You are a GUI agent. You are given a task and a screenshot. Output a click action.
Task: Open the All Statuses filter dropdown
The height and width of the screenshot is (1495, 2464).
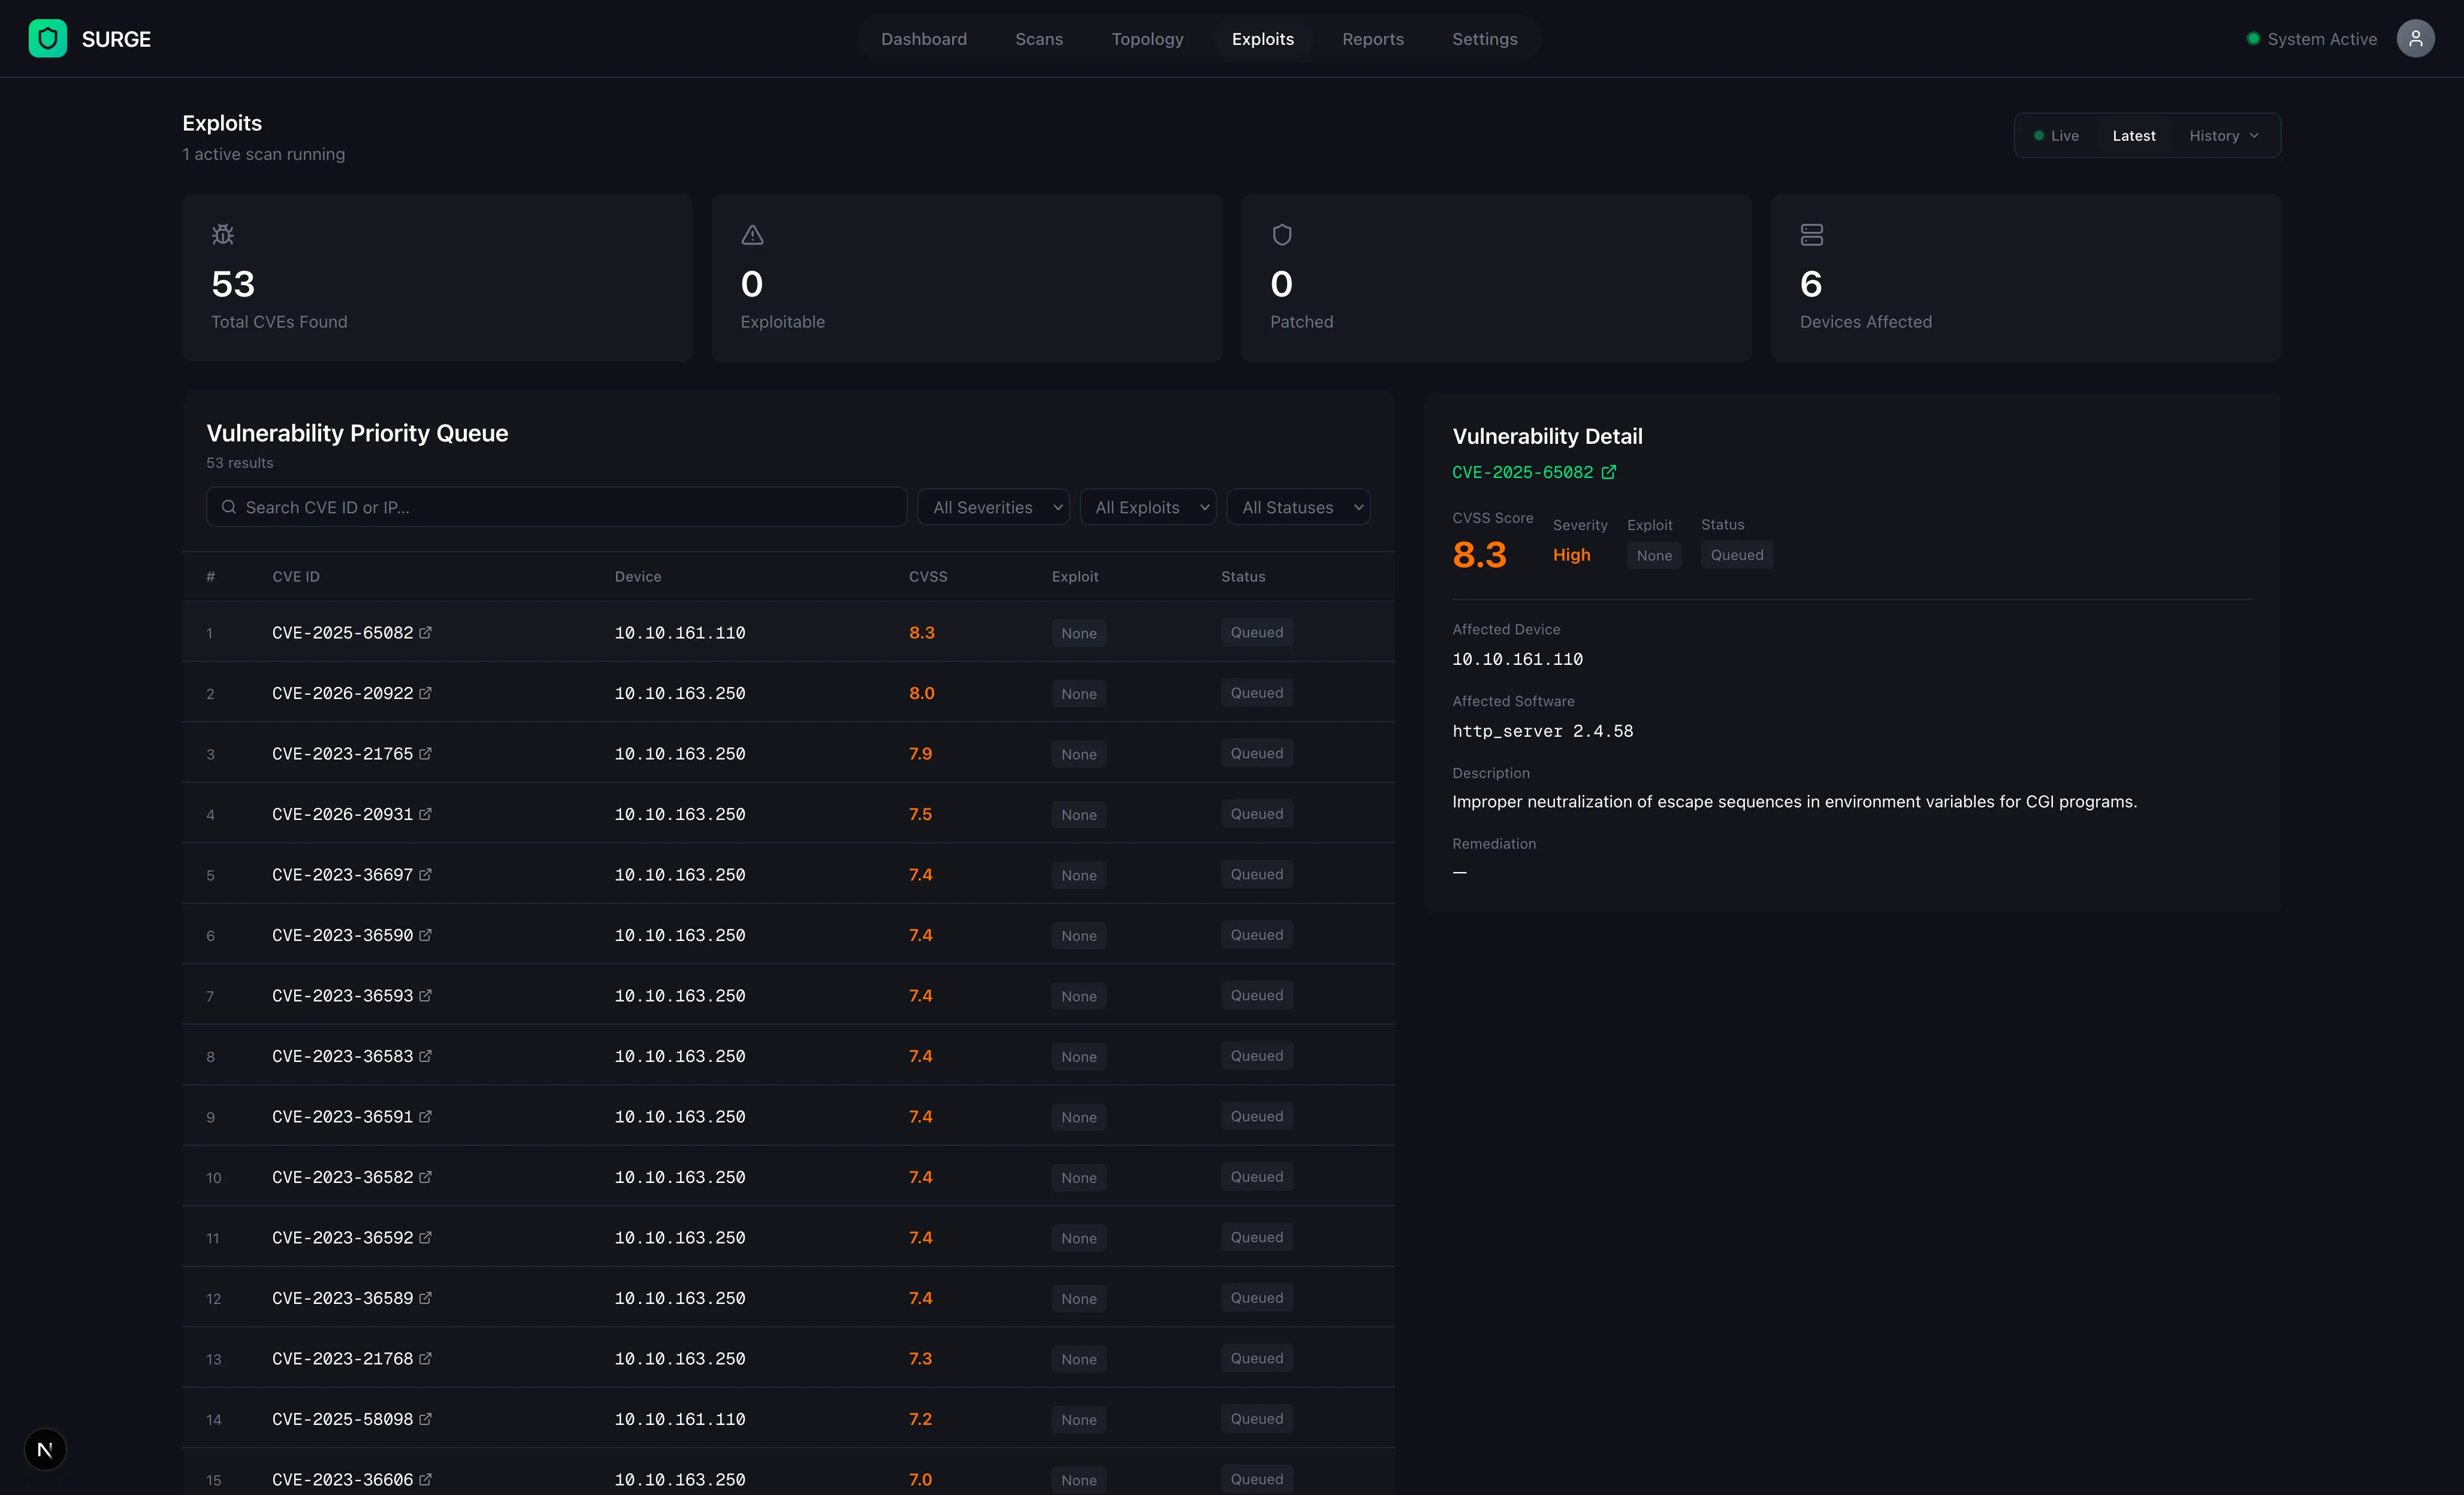tap(1298, 507)
